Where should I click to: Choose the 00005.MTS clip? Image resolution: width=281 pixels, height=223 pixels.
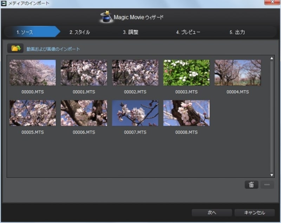(x=33, y=113)
